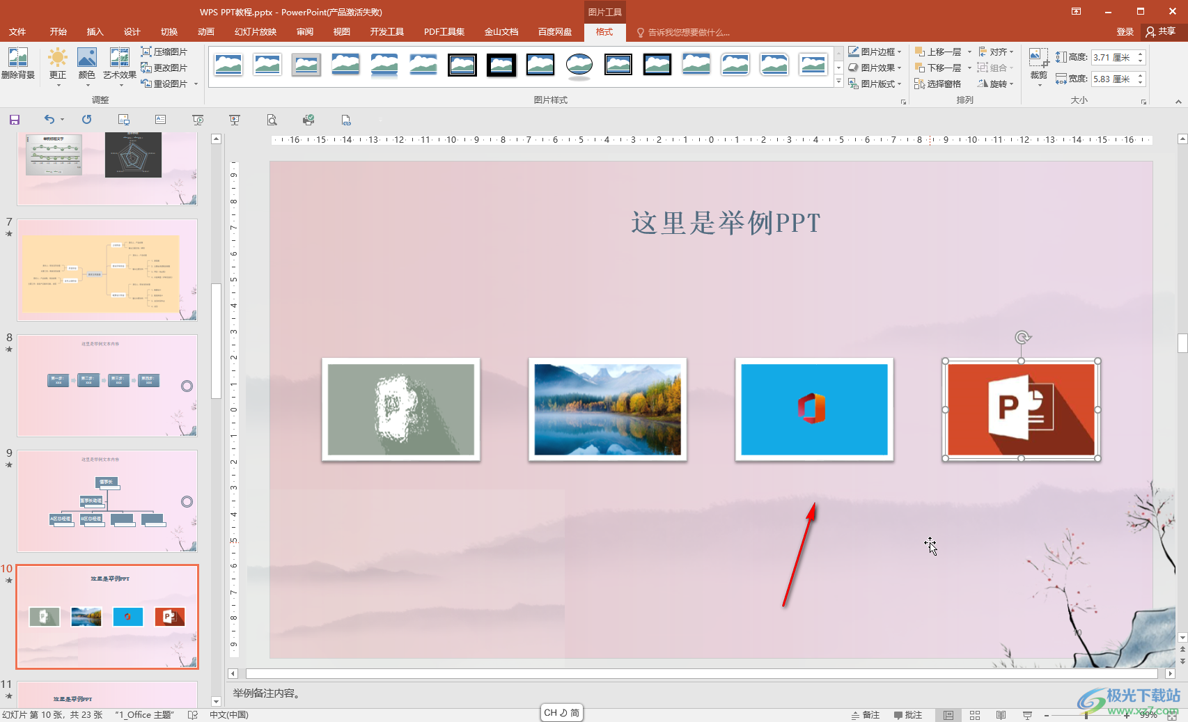Click the print preview magnifier icon
The width and height of the screenshot is (1188, 722).
click(x=272, y=120)
